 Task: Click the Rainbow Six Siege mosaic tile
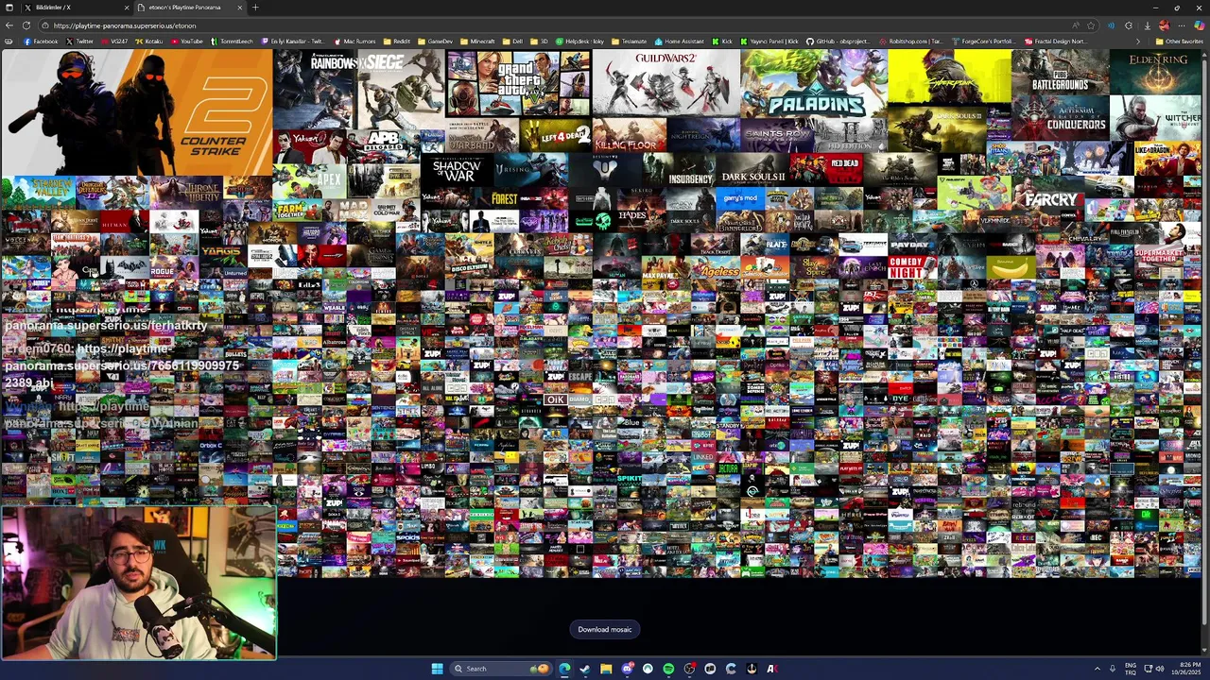(359, 89)
